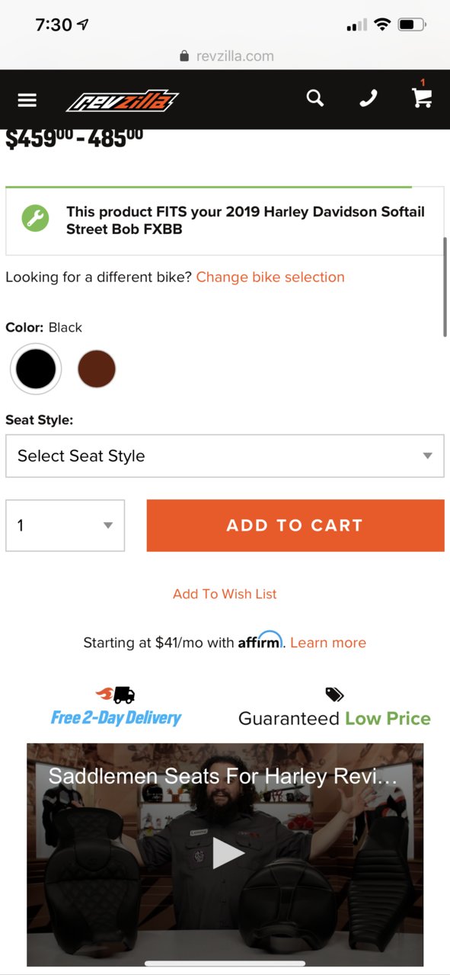Image resolution: width=450 pixels, height=975 pixels.
Task: Tap the Guaranteed Low Price tag icon
Action: pyautogui.click(x=334, y=694)
